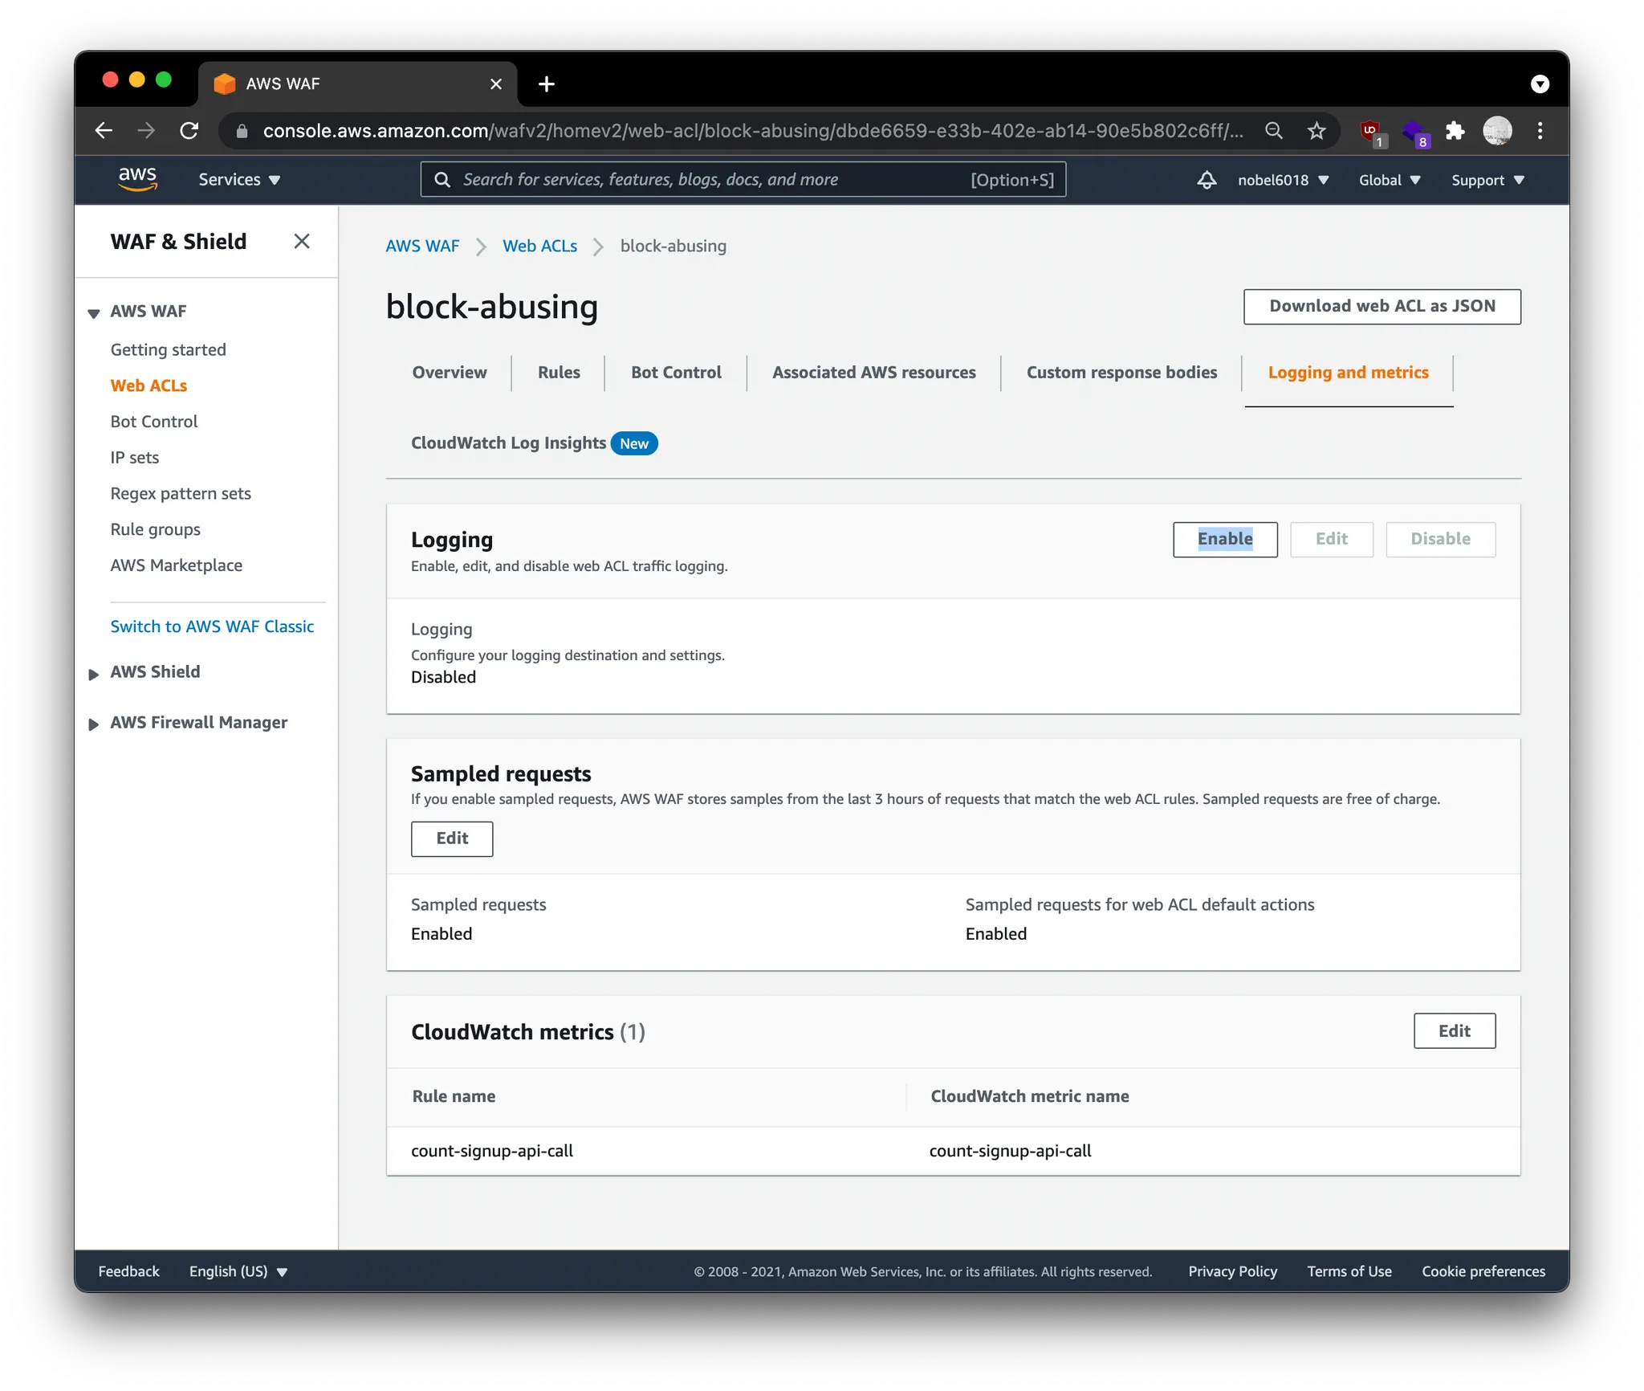Enable web ACL logging
This screenshot has height=1391, width=1644.
click(1225, 539)
